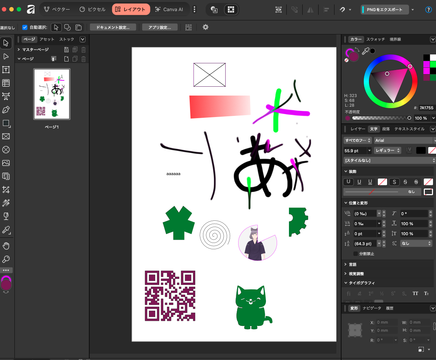This screenshot has height=360, width=436.
Task: Open the Arial font family dropdown
Action: 404,140
